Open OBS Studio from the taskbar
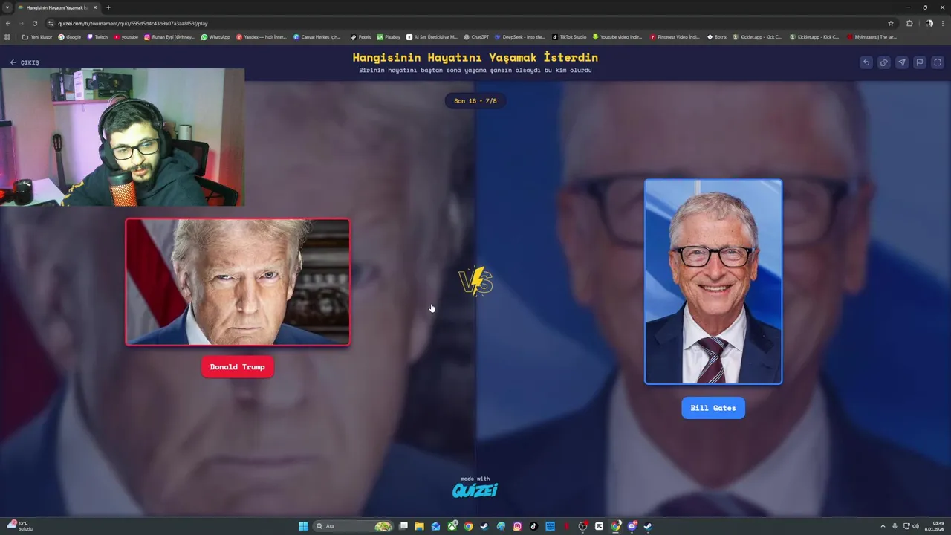The height and width of the screenshot is (535, 951). [583, 526]
